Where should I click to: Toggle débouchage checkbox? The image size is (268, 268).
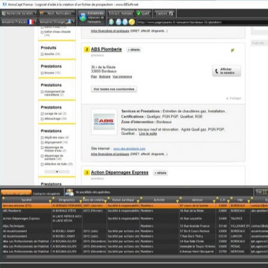click(42, 119)
